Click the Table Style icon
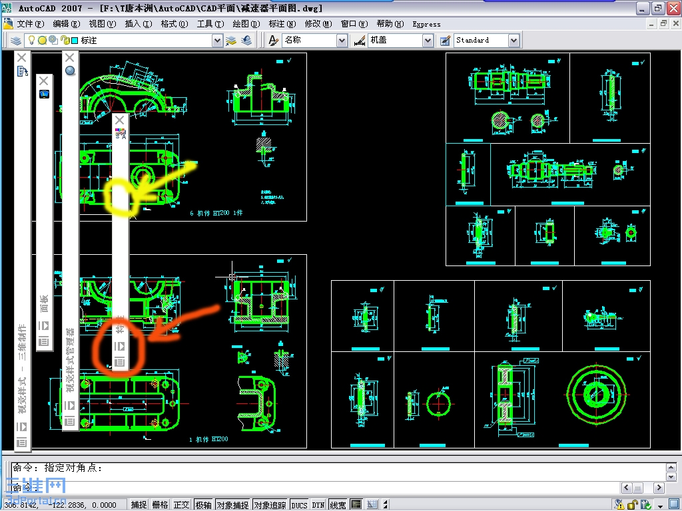This screenshot has height=511, width=682. tap(445, 41)
